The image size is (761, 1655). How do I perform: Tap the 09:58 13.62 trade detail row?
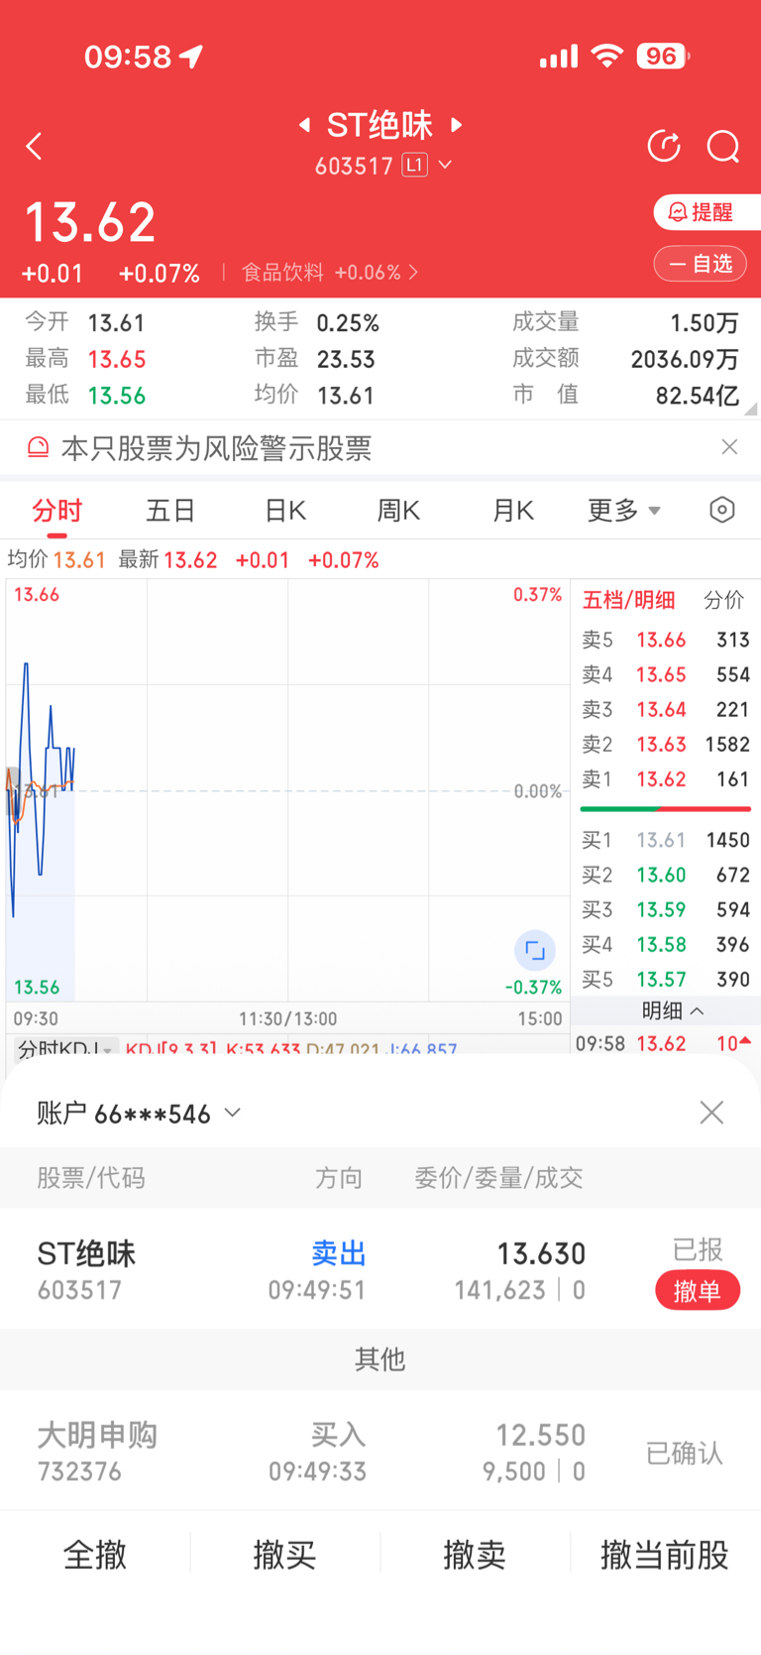click(x=664, y=1043)
